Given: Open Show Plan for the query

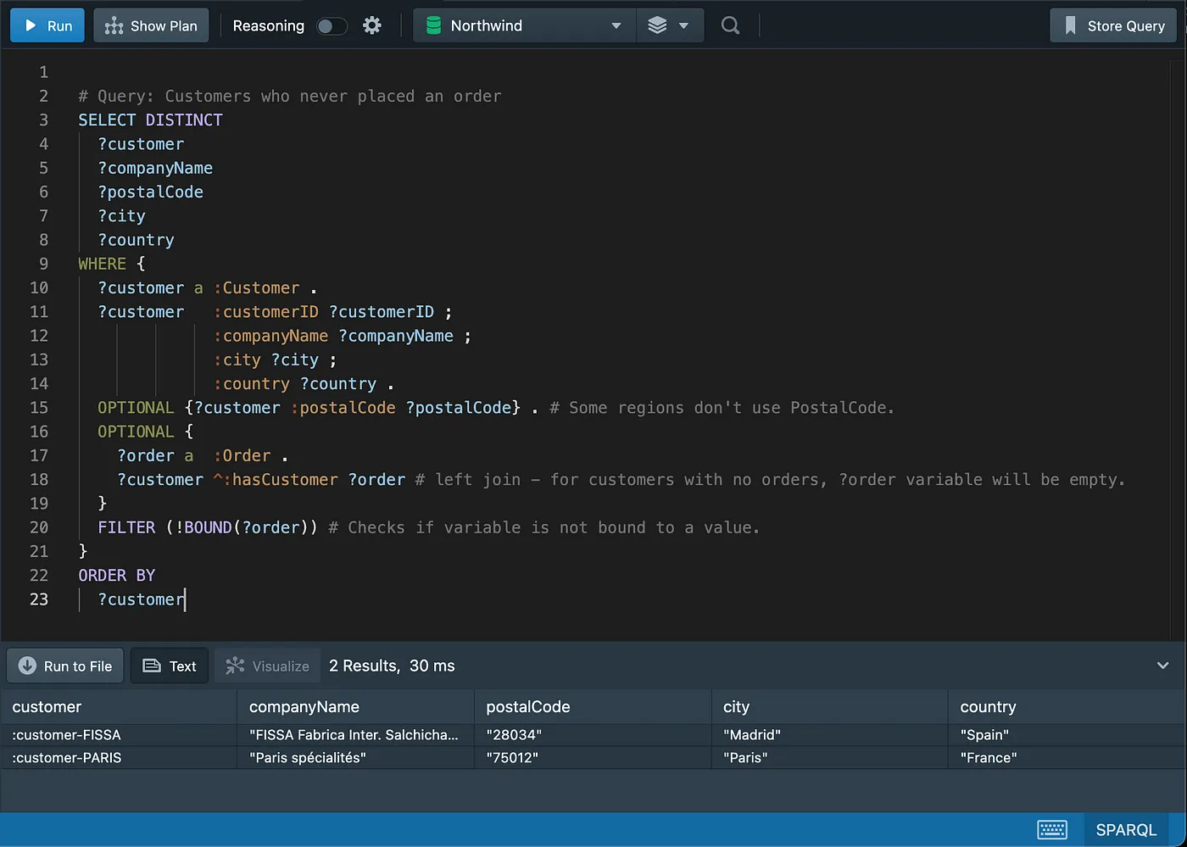Looking at the screenshot, I should [151, 25].
